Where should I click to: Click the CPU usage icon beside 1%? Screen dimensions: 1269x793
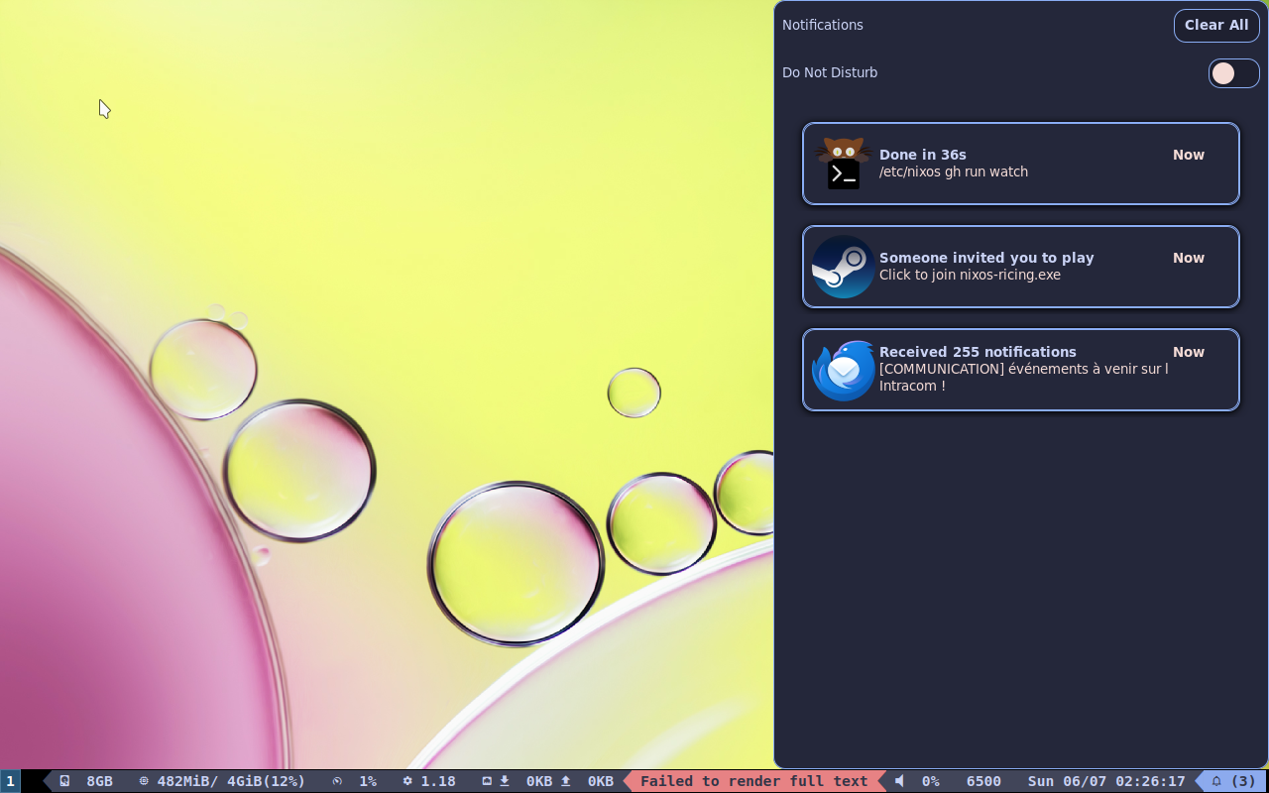point(337,781)
